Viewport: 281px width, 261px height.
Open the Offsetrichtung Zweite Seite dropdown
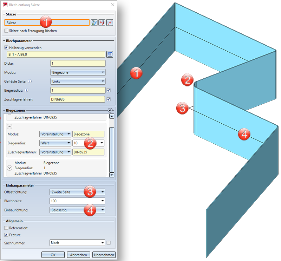pyautogui.click(x=77, y=192)
